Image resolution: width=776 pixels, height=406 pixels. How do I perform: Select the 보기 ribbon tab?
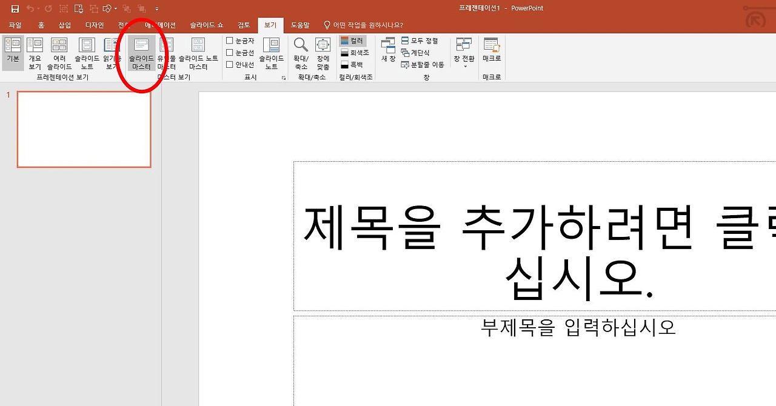point(270,25)
